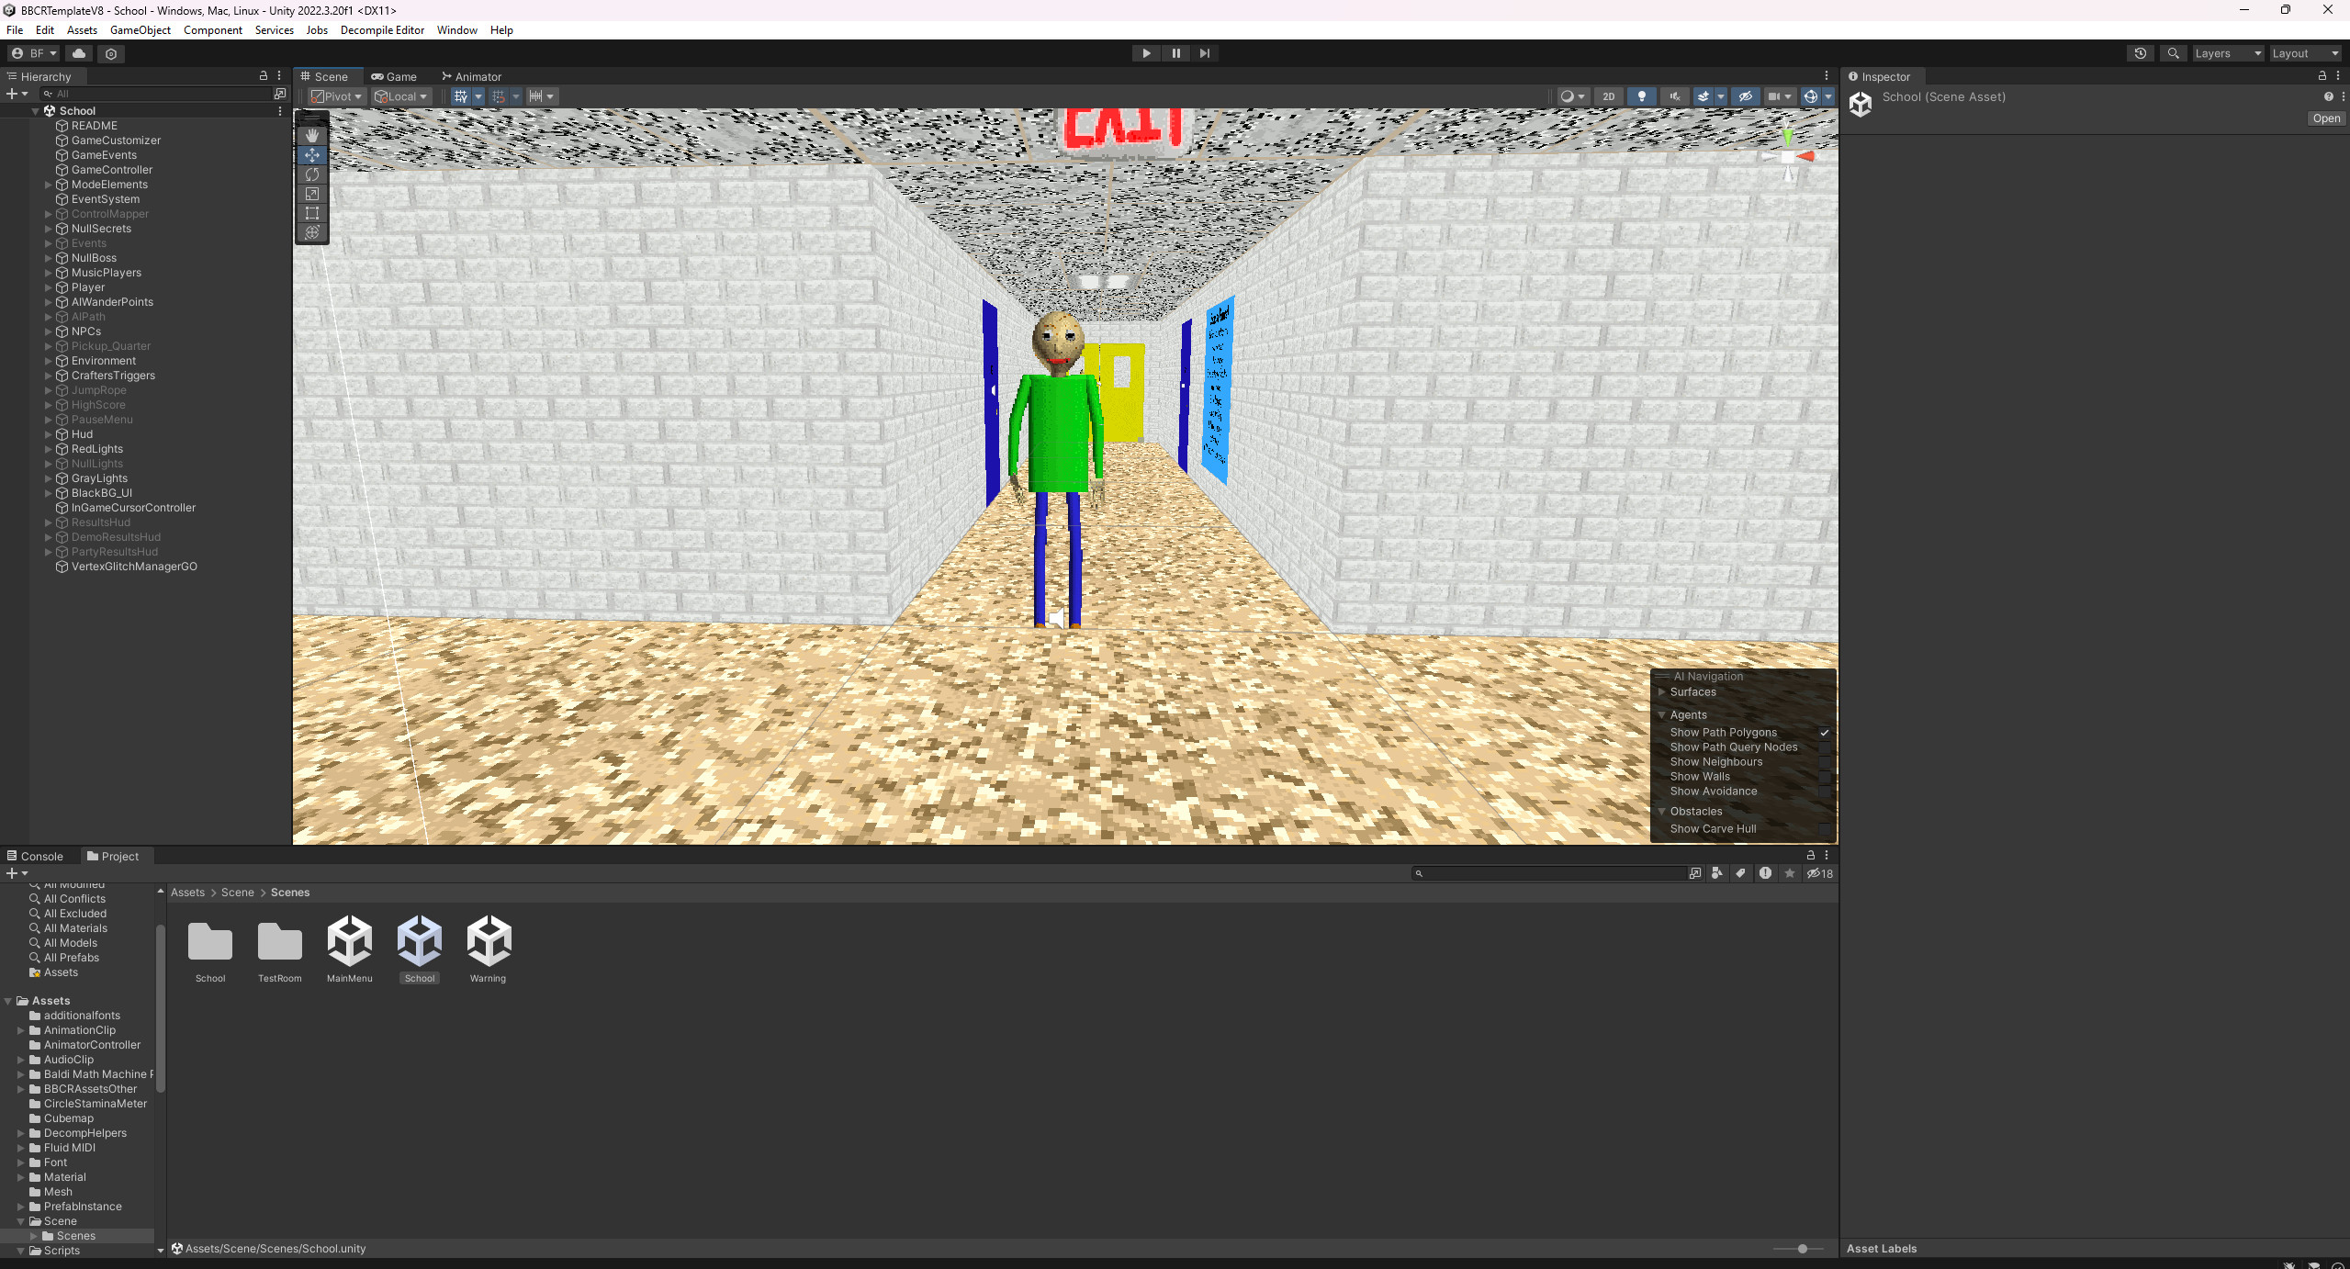Collapse the Agents section in AI Navigation

coord(1662,714)
